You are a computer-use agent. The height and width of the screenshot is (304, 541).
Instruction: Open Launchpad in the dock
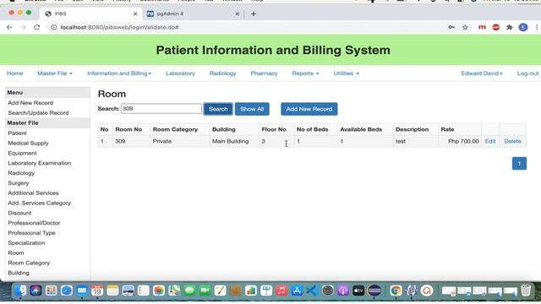[x=51, y=290]
